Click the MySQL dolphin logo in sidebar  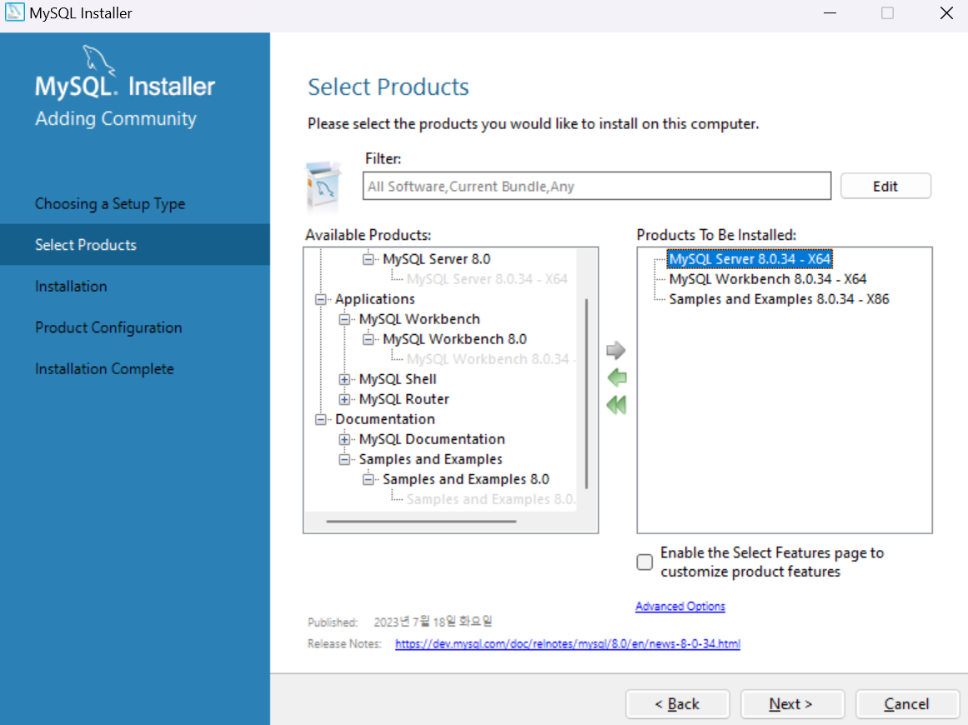pyautogui.click(x=99, y=61)
